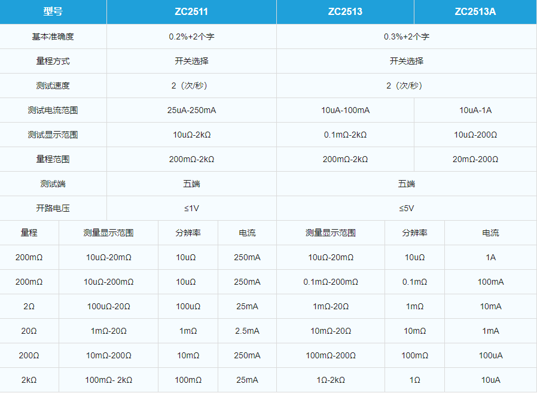Click the ≤1V open-circuit voltage value
The width and height of the screenshot is (537, 393).
[x=191, y=208]
